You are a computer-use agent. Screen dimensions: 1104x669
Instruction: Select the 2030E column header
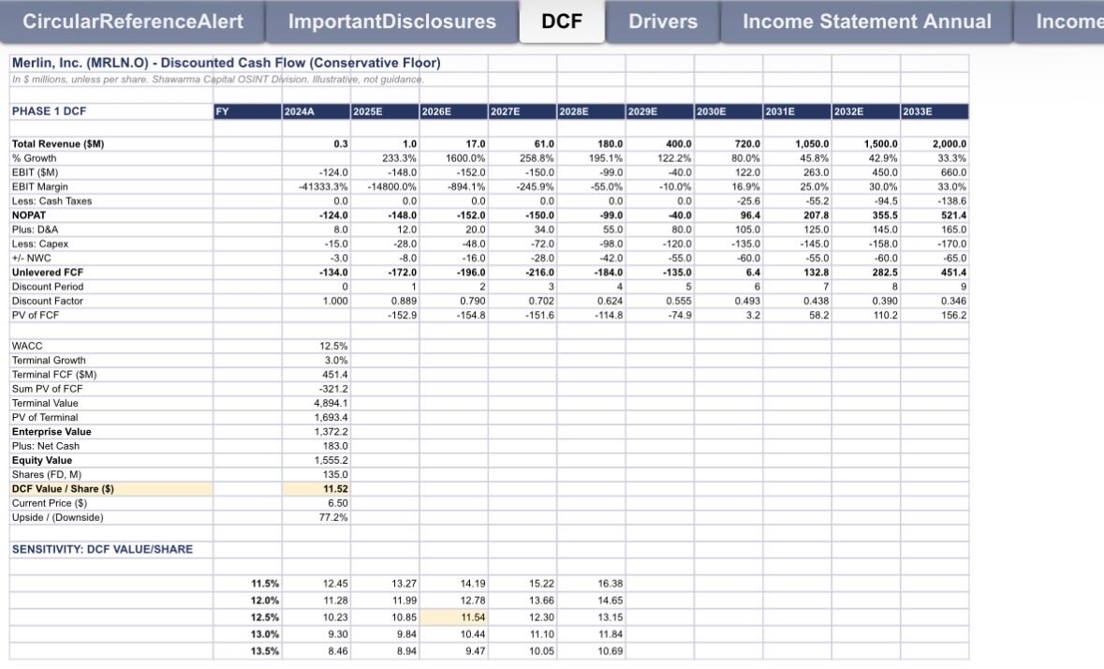pos(729,111)
